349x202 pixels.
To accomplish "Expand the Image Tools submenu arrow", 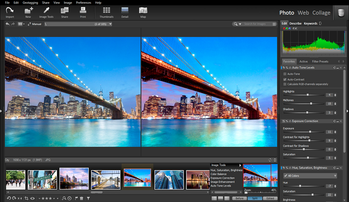I will click(x=240, y=165).
